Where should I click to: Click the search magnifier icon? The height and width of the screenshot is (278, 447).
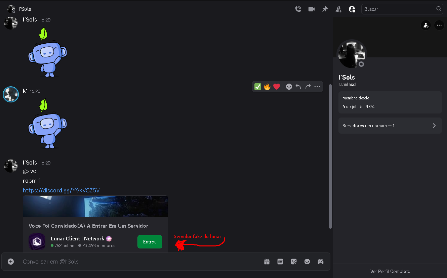coord(439,9)
